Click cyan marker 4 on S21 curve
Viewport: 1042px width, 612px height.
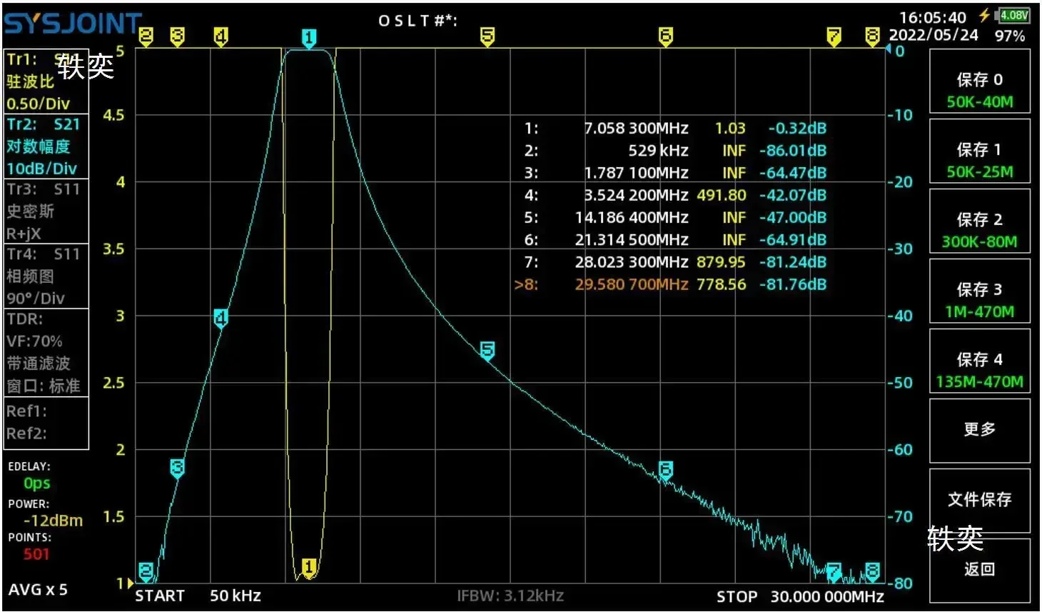[x=221, y=318]
